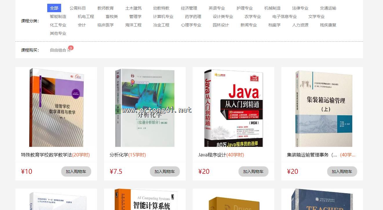Viewport: 383px width, 210px height.
Task: Add 分析化学 course to cart
Action: click(165, 171)
